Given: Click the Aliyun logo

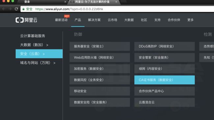Looking at the screenshot, I should (26, 20).
